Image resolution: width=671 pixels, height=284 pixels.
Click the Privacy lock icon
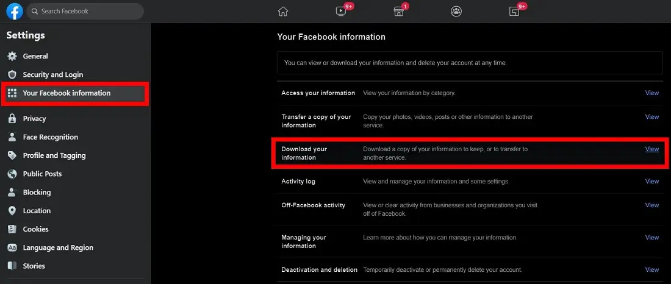tap(12, 119)
